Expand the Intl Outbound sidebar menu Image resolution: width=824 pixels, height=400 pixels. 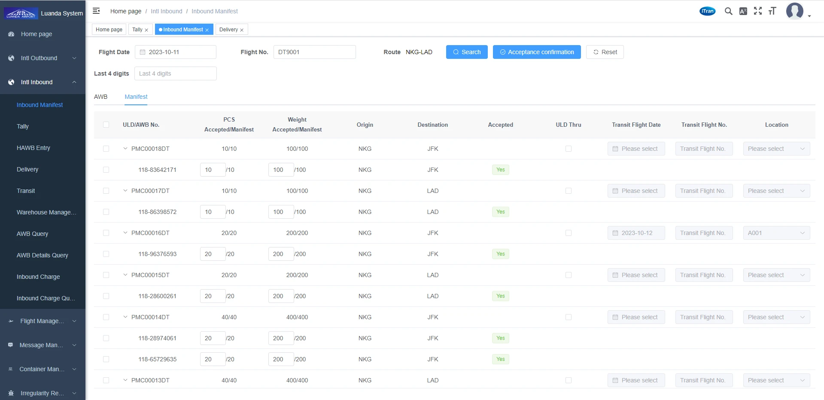click(43, 58)
